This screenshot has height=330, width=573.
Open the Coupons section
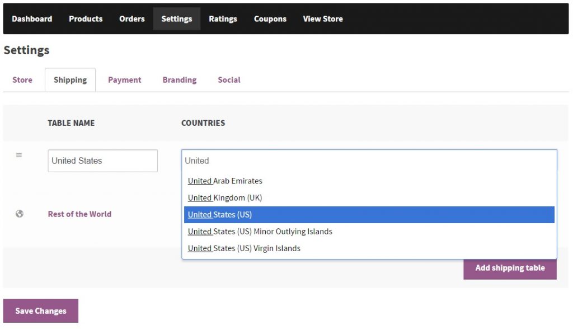pyautogui.click(x=270, y=19)
